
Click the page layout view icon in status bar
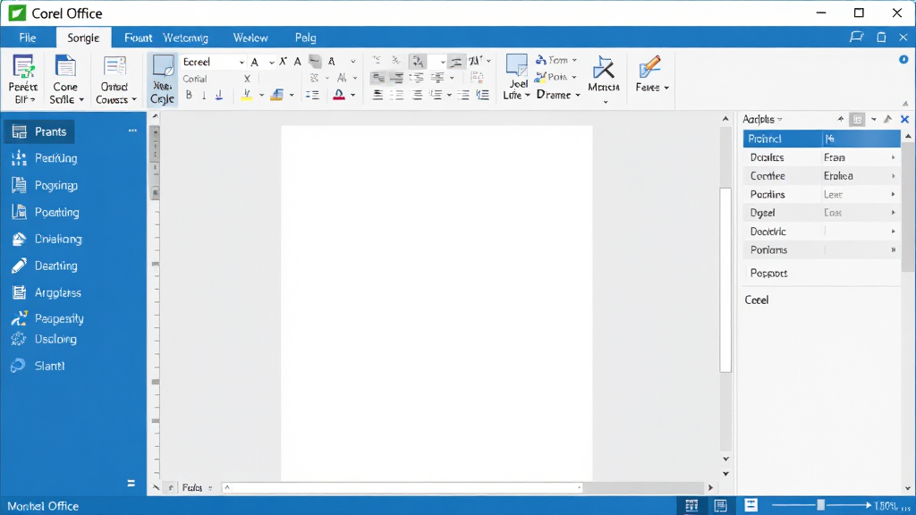[721, 505]
